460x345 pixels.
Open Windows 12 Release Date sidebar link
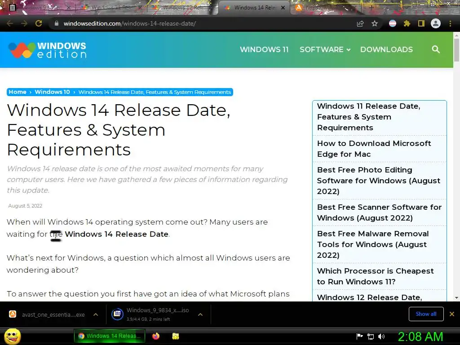coord(369,297)
